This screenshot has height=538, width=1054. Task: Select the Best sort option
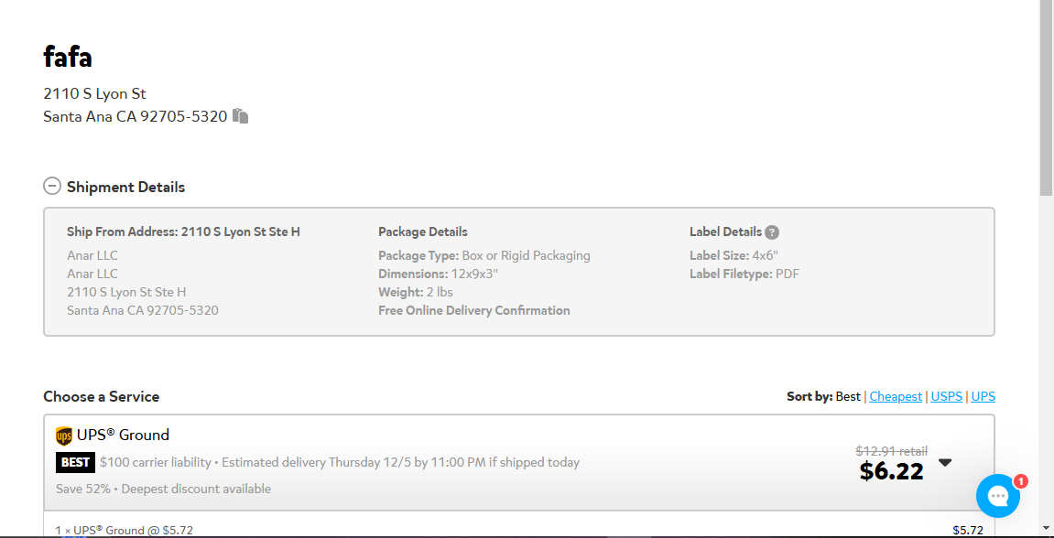848,396
